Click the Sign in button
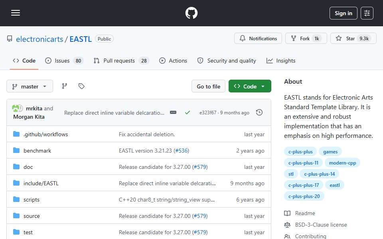This screenshot has width=383, height=239. click(343, 13)
